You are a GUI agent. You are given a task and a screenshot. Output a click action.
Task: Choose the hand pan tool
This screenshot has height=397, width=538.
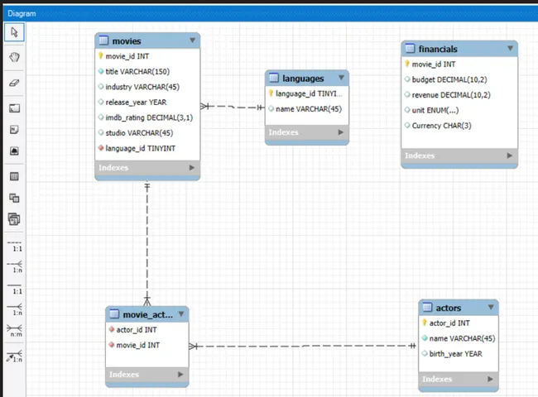(14, 57)
